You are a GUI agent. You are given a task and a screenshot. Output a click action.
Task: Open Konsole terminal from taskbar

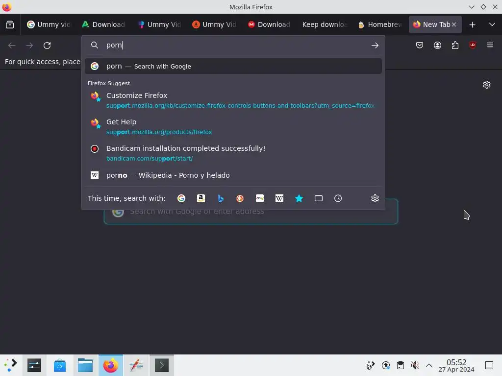(162, 365)
